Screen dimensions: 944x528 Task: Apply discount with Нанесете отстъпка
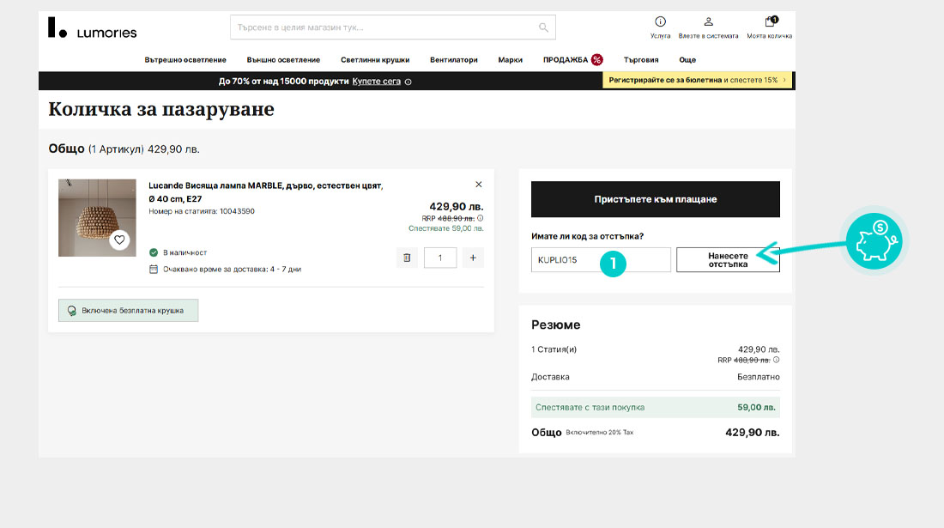pos(728,260)
